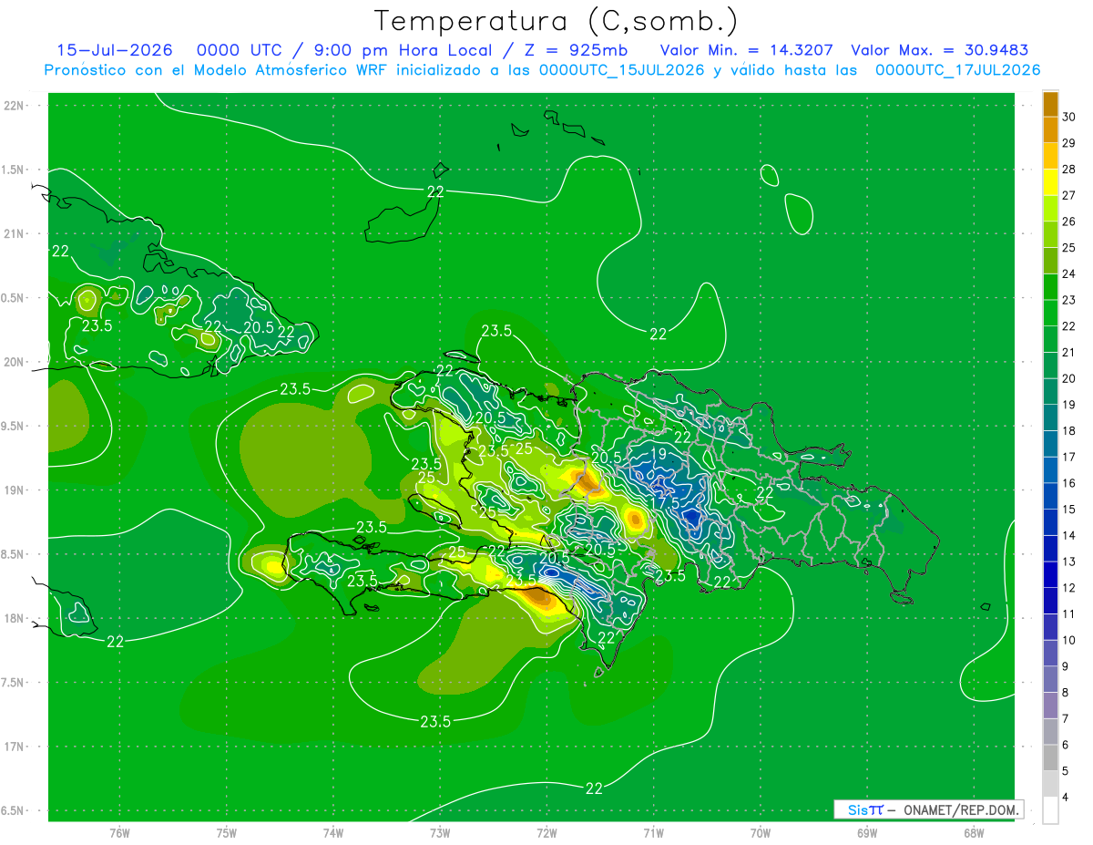This screenshot has width=1093, height=845.
Task: Click the longitude axis label '70W'
Action: coord(761,833)
